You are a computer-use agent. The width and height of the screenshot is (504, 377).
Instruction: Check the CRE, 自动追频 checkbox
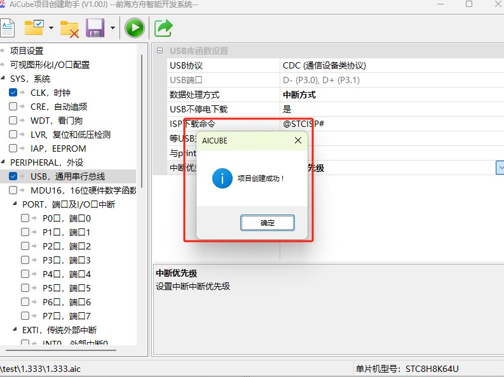13,106
